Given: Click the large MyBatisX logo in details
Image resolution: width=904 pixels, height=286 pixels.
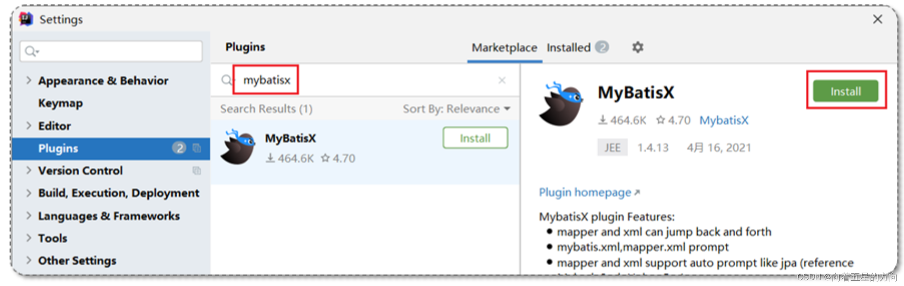Looking at the screenshot, I should click(561, 104).
